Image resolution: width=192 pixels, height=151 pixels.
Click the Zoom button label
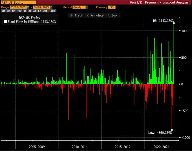pos(115,16)
